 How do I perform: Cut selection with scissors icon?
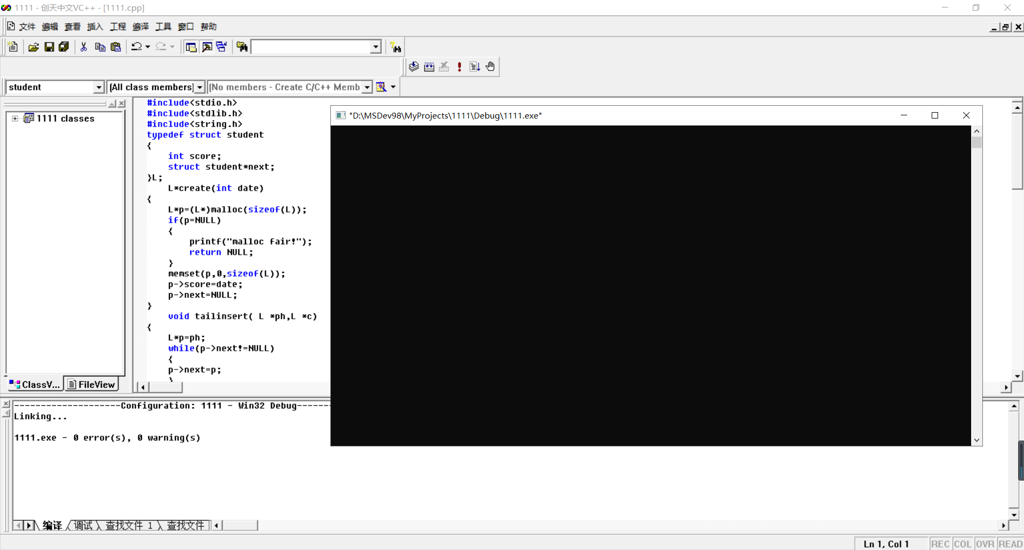(x=84, y=47)
